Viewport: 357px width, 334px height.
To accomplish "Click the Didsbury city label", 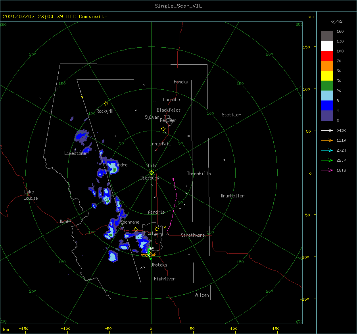I will click(150, 178).
